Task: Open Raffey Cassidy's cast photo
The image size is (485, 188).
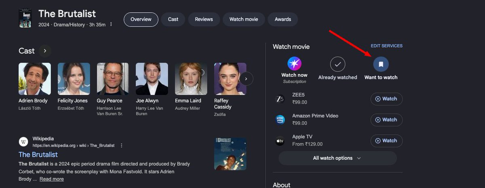Action: click(x=230, y=79)
